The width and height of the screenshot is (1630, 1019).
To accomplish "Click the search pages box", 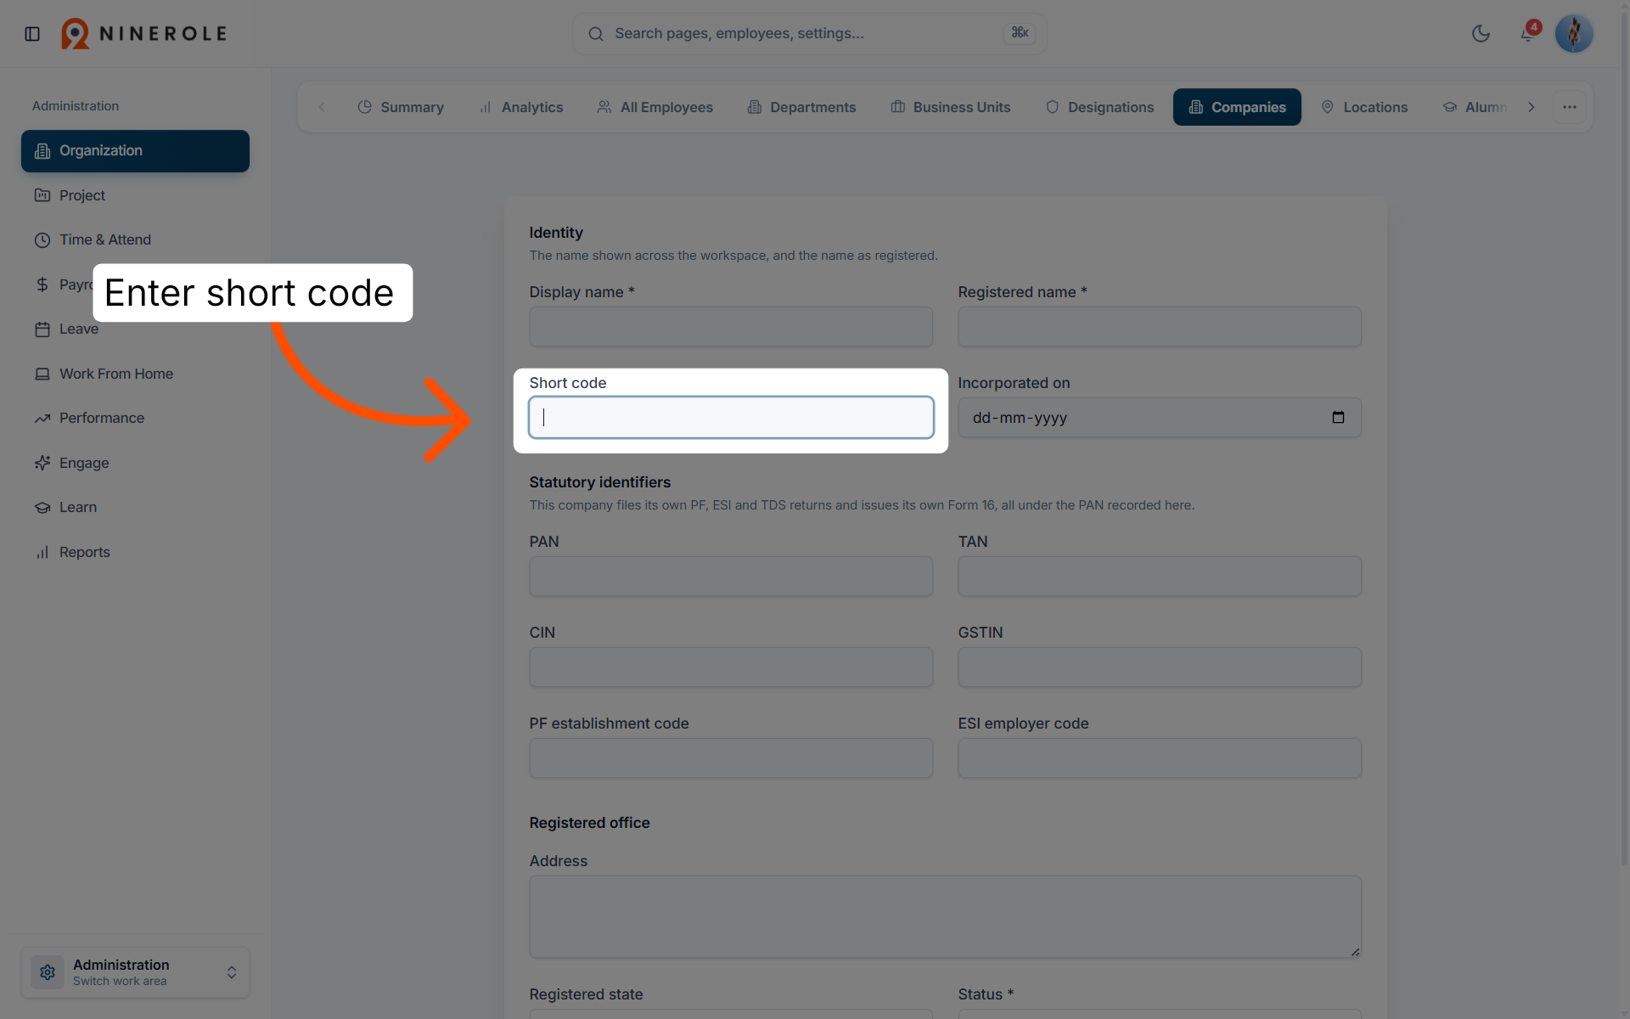I will point(809,34).
